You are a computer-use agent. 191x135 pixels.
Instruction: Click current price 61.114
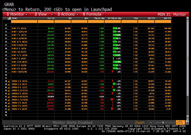tap(51, 81)
